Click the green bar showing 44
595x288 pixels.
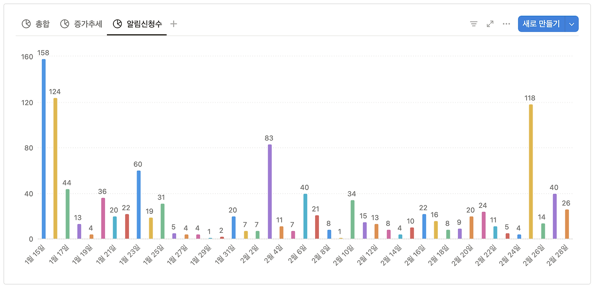pyautogui.click(x=67, y=213)
